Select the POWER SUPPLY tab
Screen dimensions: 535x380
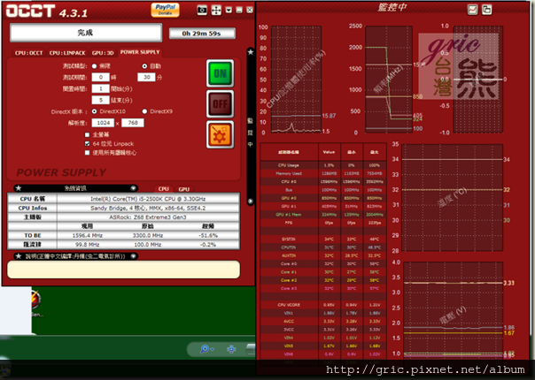pos(140,52)
